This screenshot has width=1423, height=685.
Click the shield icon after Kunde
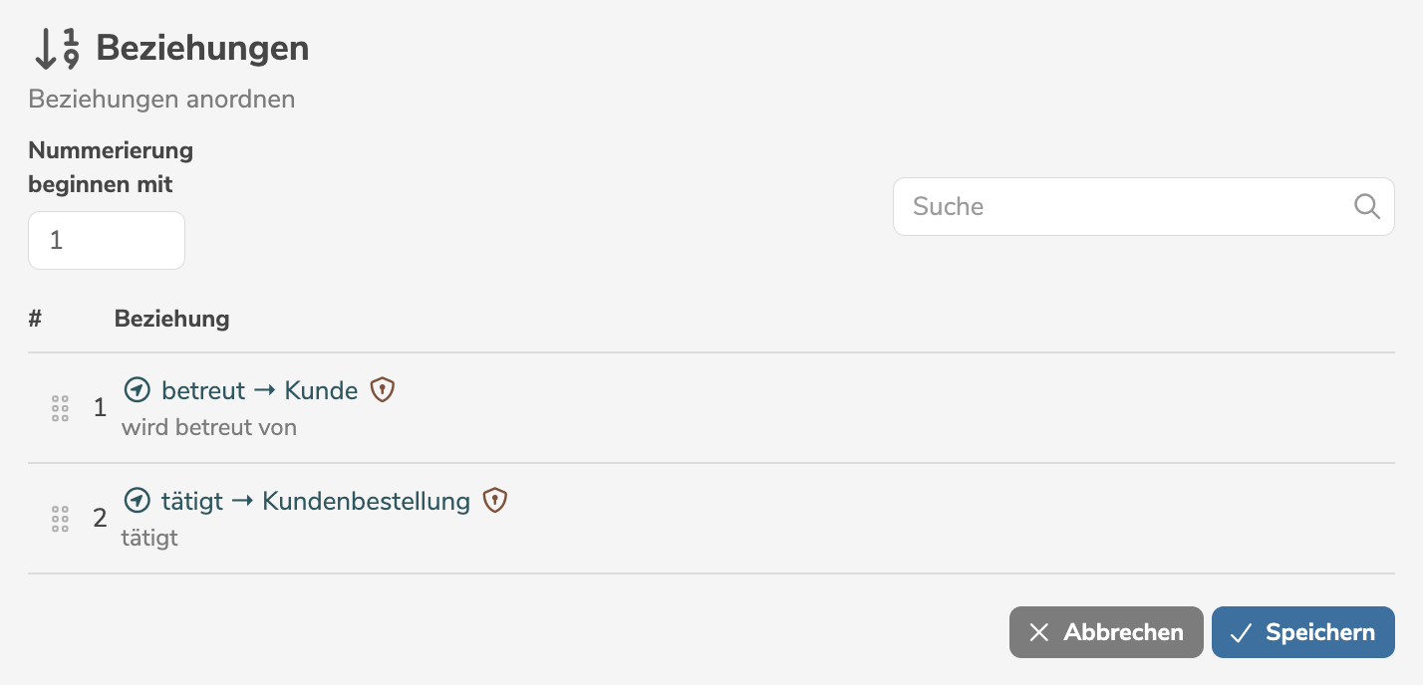coord(383,390)
